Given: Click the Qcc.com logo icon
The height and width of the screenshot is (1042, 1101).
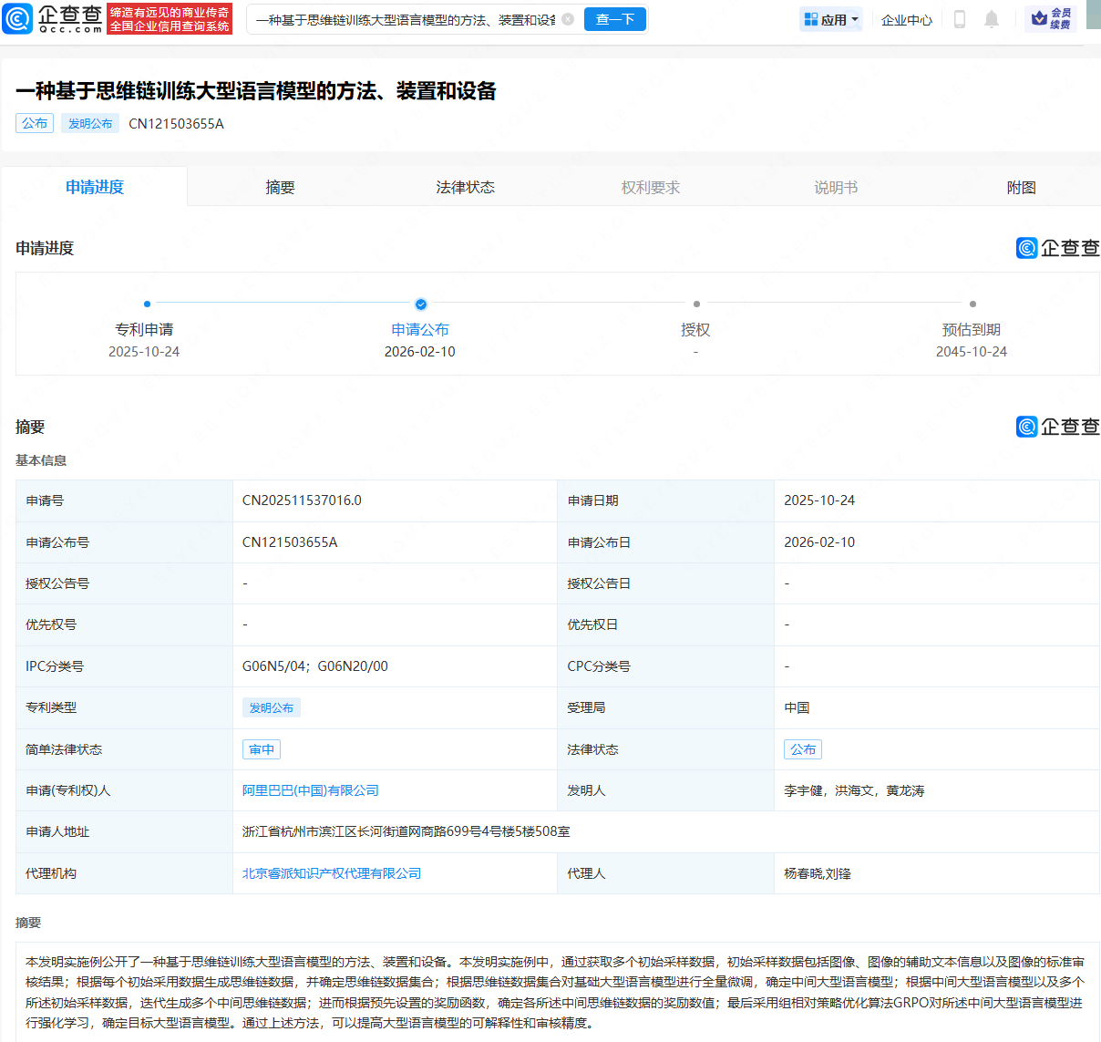Looking at the screenshot, I should pyautogui.click(x=18, y=19).
